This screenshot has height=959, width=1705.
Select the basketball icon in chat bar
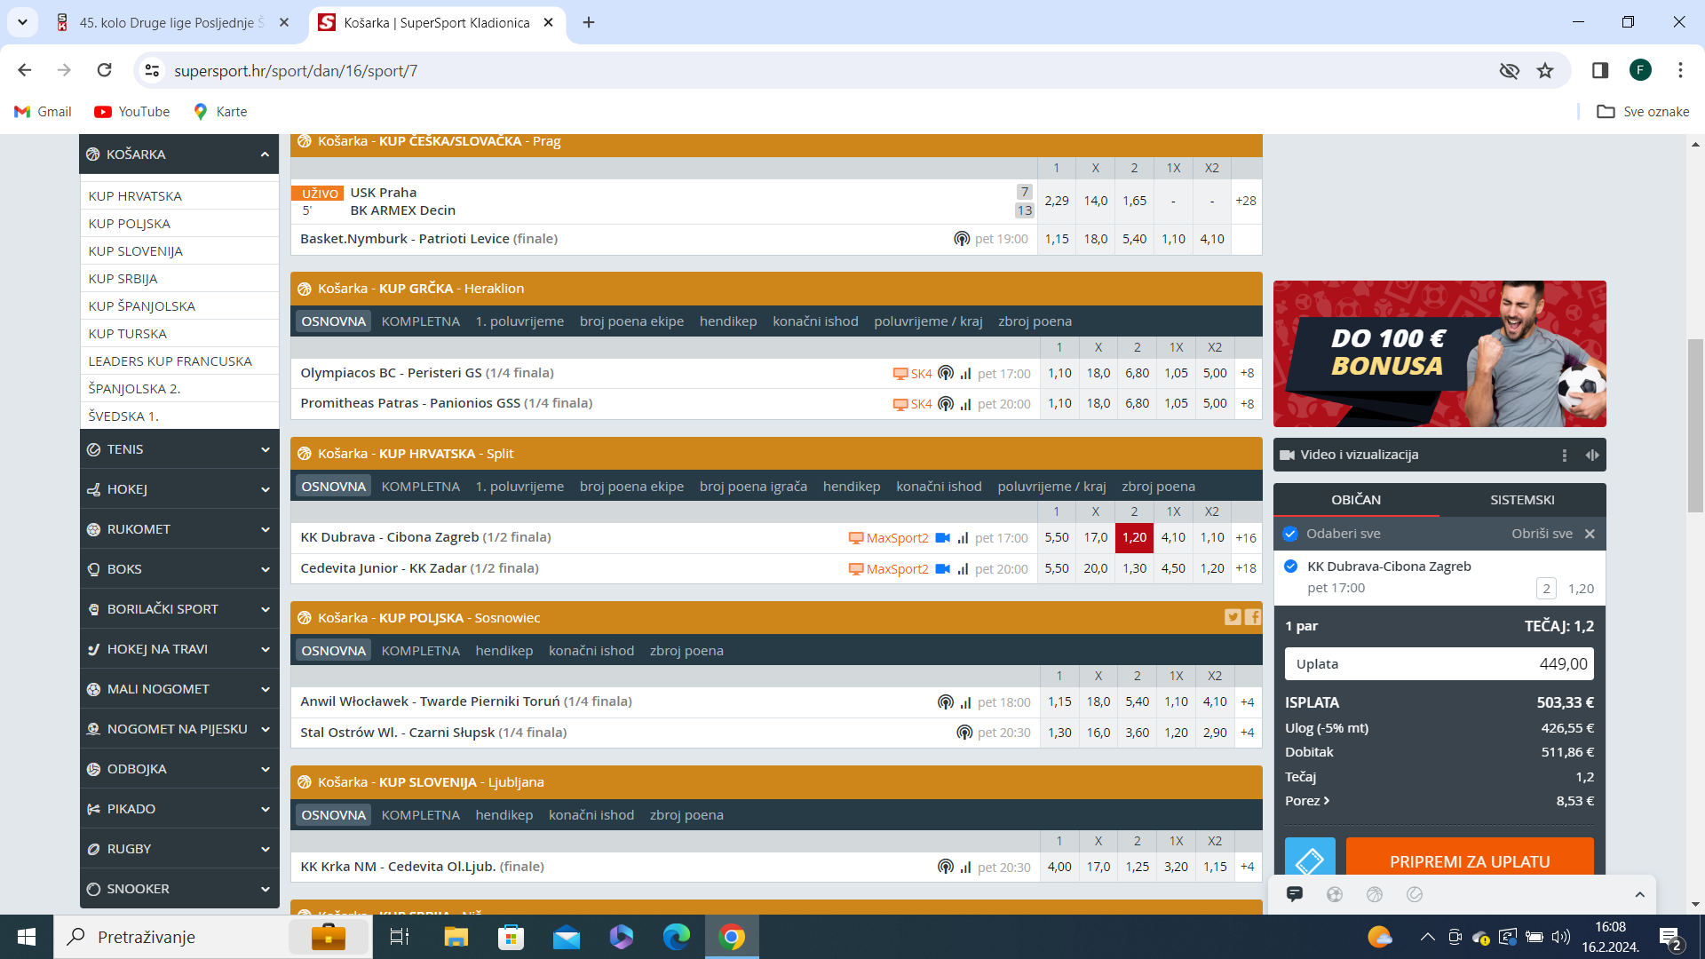click(1375, 894)
